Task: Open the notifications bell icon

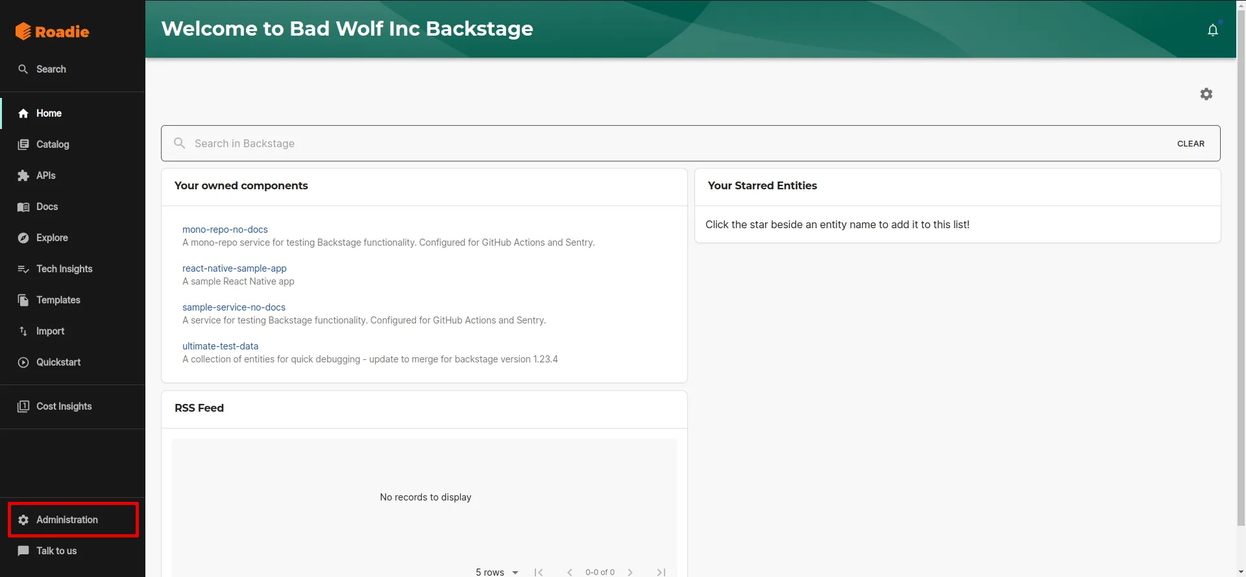Action: point(1212,30)
